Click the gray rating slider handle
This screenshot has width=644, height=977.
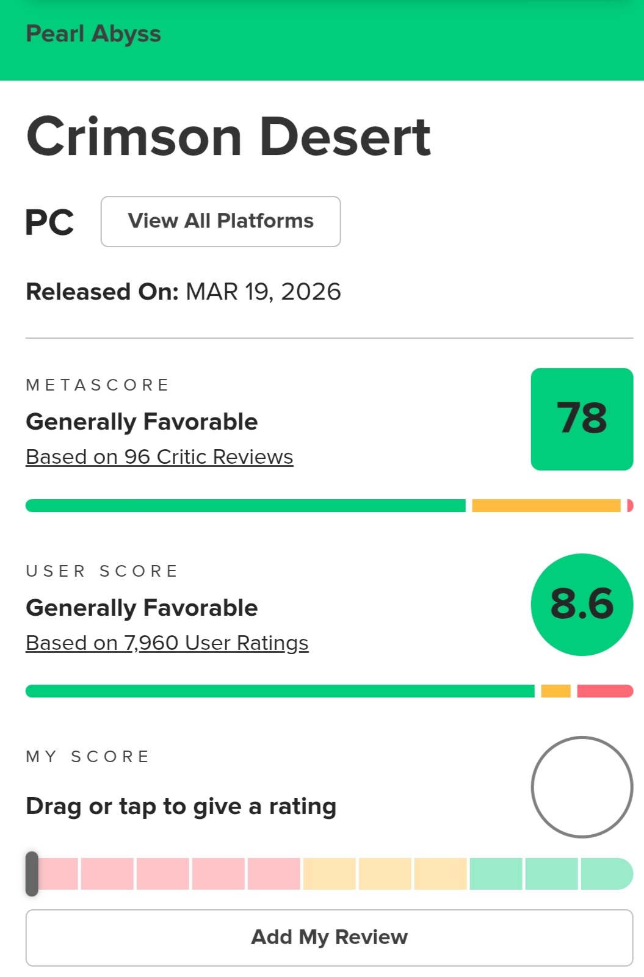pos(32,873)
